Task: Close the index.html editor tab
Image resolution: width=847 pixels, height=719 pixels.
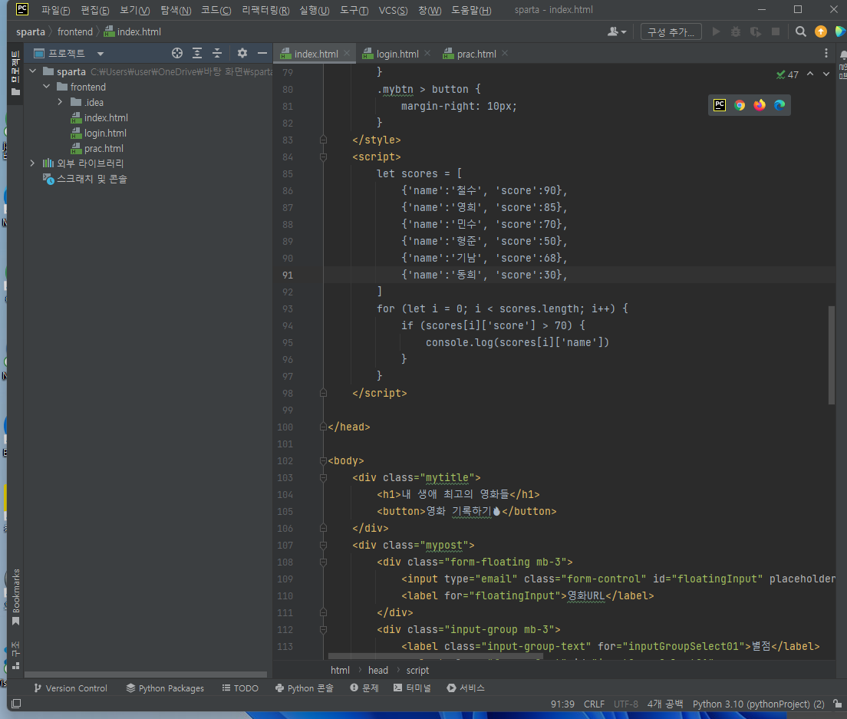Action: (x=347, y=53)
